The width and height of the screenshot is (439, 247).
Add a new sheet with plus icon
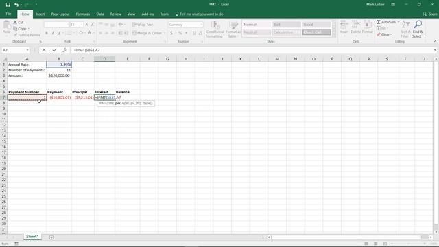pyautogui.click(x=51, y=237)
